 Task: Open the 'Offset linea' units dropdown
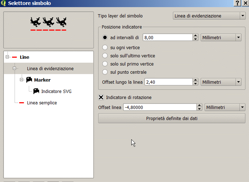225,107
